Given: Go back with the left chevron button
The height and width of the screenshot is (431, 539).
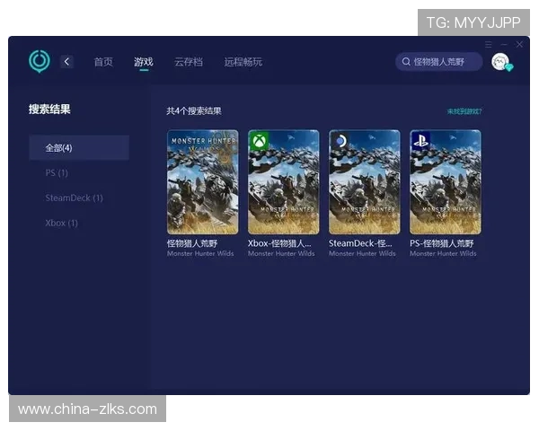Looking at the screenshot, I should 66,62.
